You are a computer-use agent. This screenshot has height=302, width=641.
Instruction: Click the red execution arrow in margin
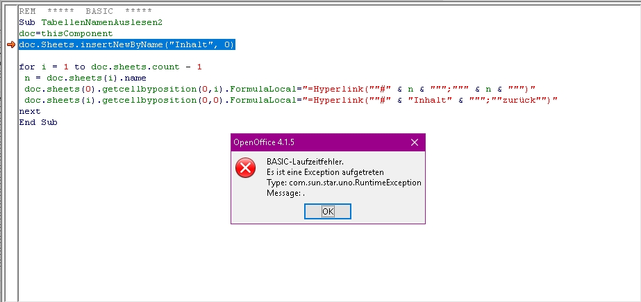(x=10, y=45)
